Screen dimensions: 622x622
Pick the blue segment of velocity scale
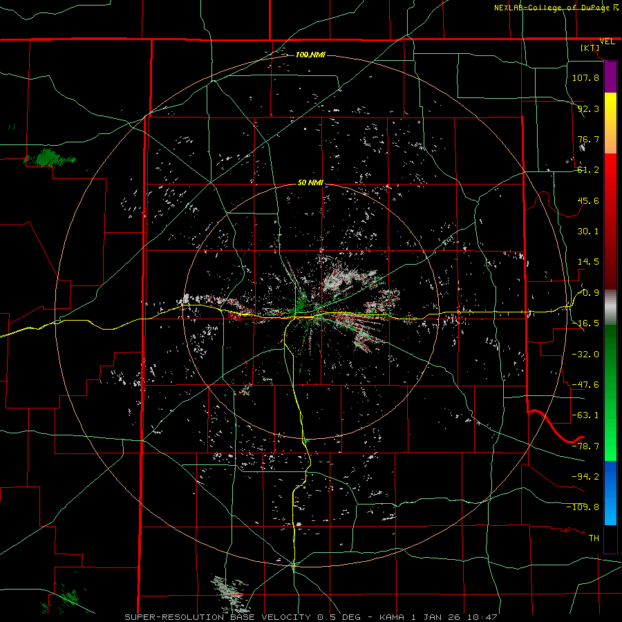click(x=610, y=493)
